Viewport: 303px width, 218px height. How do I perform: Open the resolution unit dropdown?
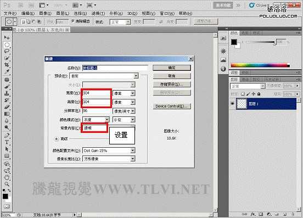click(133, 111)
